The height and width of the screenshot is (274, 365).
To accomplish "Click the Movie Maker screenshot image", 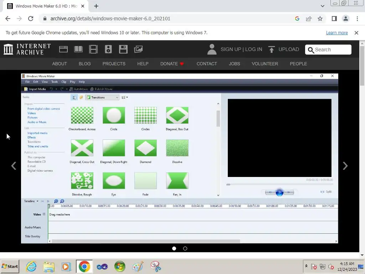I will coord(180,158).
